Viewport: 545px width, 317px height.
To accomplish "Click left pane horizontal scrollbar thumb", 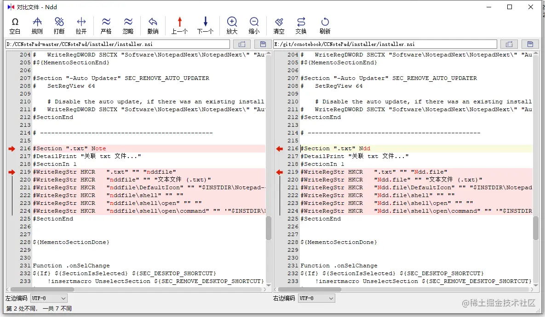I will point(42,289).
